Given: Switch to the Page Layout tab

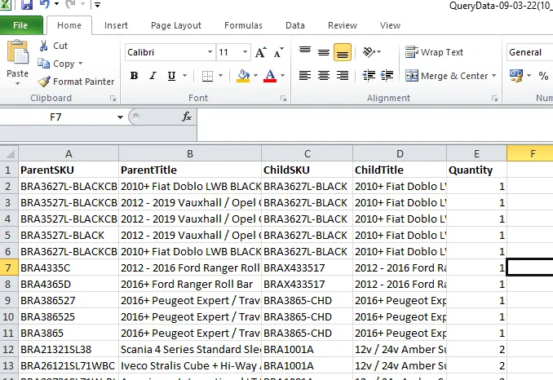Looking at the screenshot, I should [x=176, y=25].
